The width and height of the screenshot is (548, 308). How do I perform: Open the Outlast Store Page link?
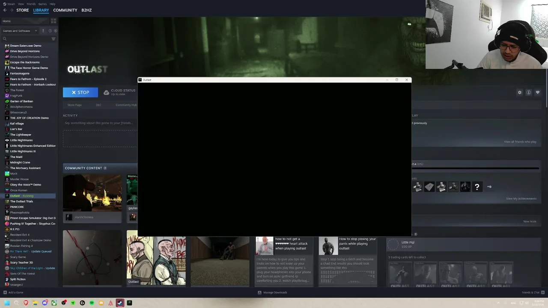coord(74,105)
